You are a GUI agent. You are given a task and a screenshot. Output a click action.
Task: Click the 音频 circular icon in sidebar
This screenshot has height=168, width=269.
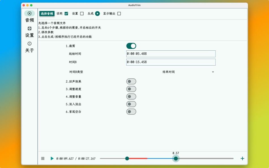point(29,13)
